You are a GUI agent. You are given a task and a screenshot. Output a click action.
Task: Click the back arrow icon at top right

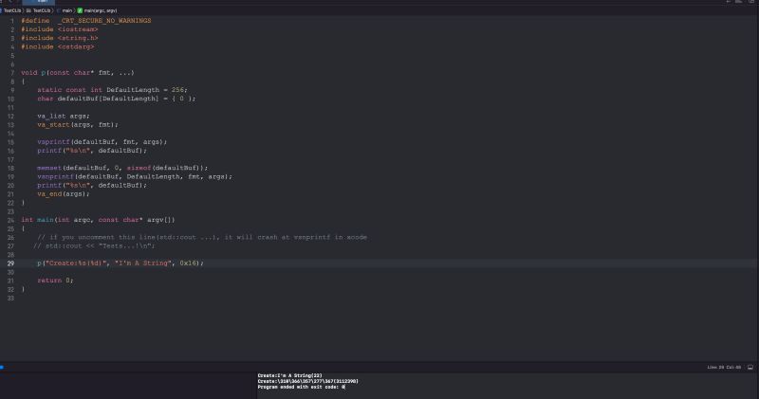point(728,2)
